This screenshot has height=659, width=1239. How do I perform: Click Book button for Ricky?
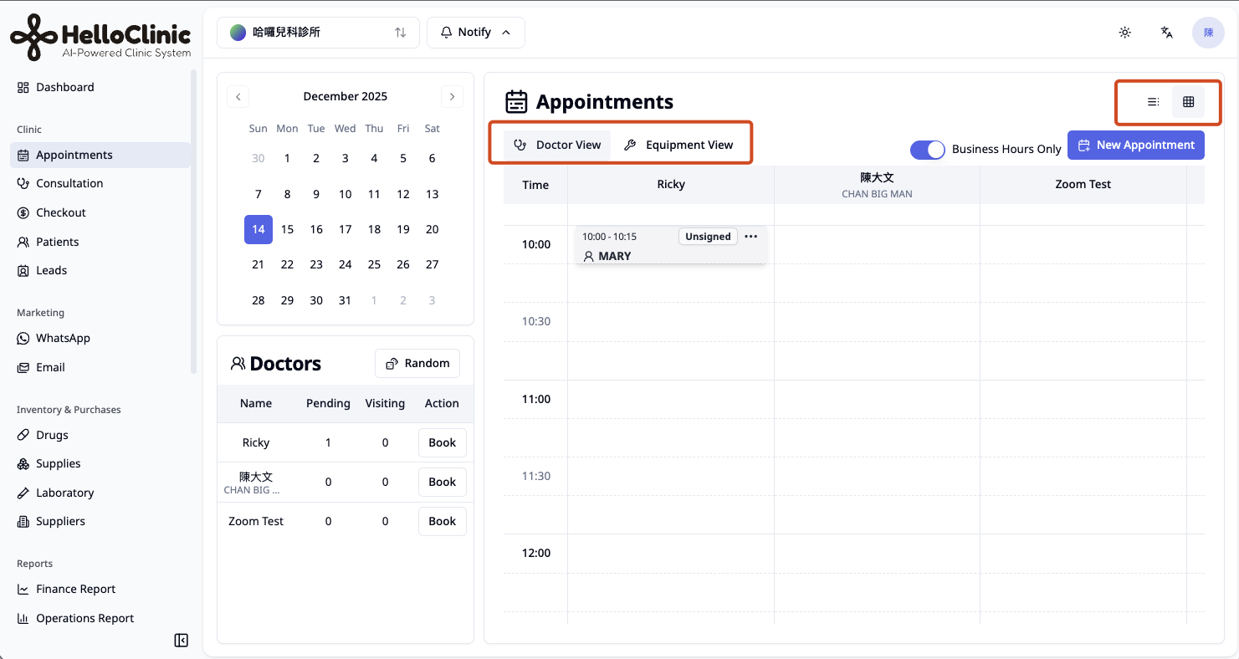443,442
